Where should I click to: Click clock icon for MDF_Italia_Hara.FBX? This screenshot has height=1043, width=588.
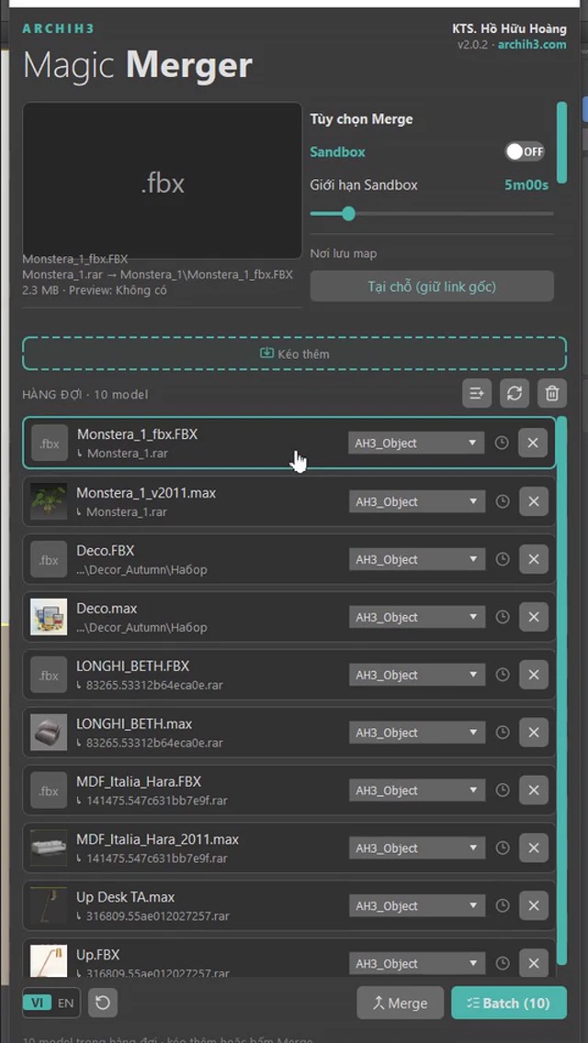(503, 791)
